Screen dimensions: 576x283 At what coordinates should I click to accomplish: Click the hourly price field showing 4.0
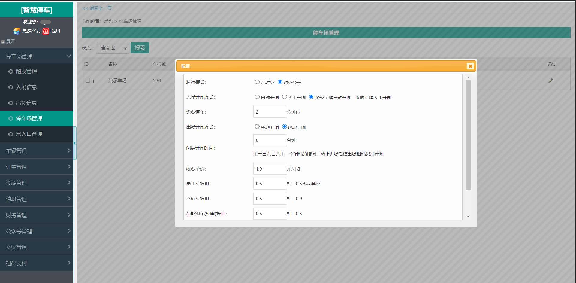269,169
